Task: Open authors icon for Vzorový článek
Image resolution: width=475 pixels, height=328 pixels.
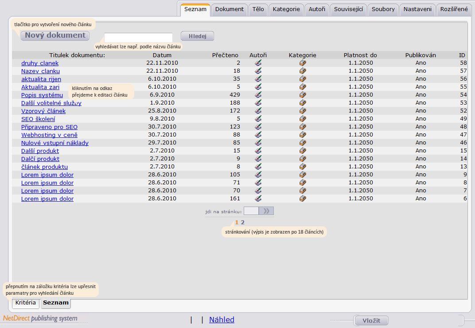Action: 258,111
